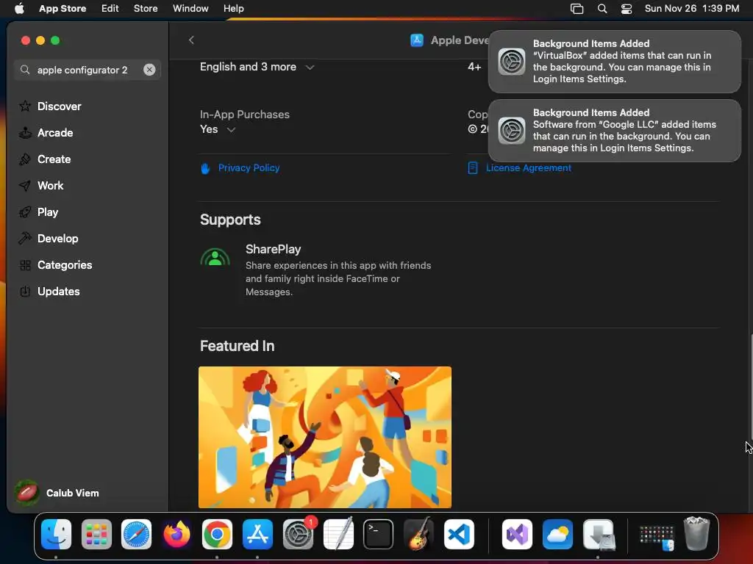
Task: Launch Google Chrome from the Dock
Action: [217, 535]
